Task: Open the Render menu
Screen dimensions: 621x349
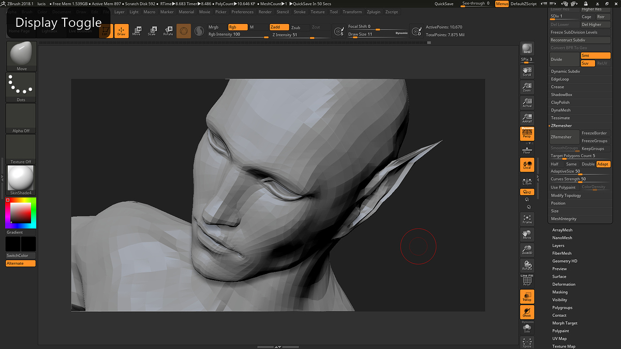Action: (x=265, y=12)
